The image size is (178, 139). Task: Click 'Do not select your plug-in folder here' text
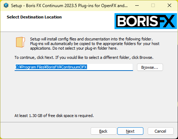click(85, 48)
